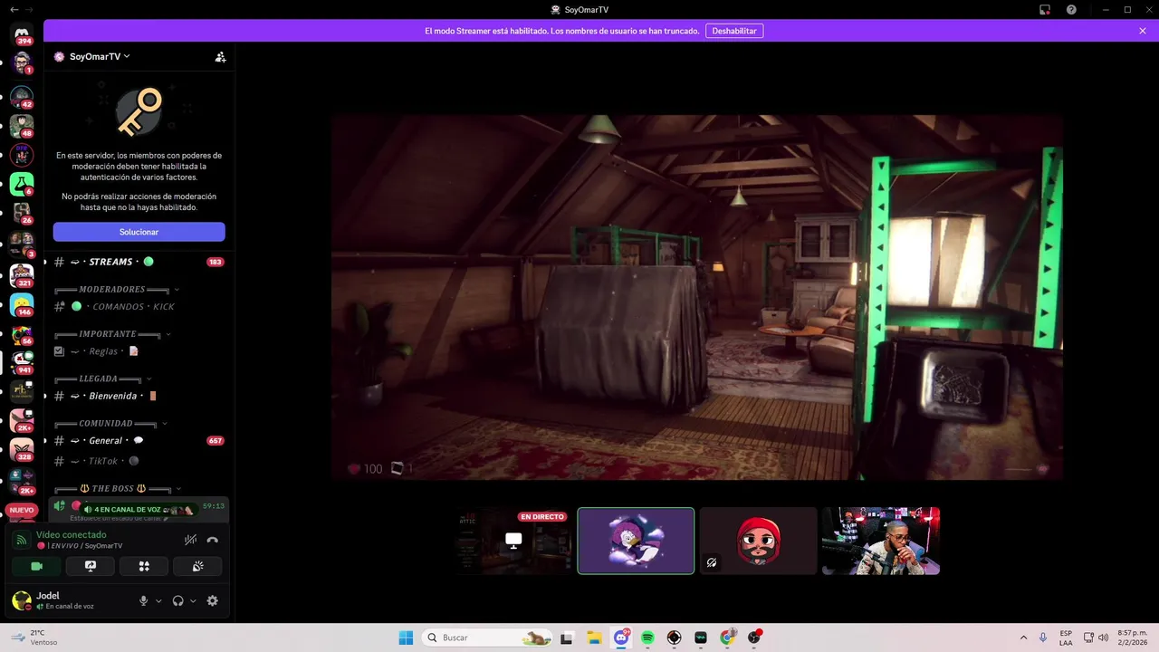Mute the microphone
Screen dimensions: 1159x652
[143, 600]
